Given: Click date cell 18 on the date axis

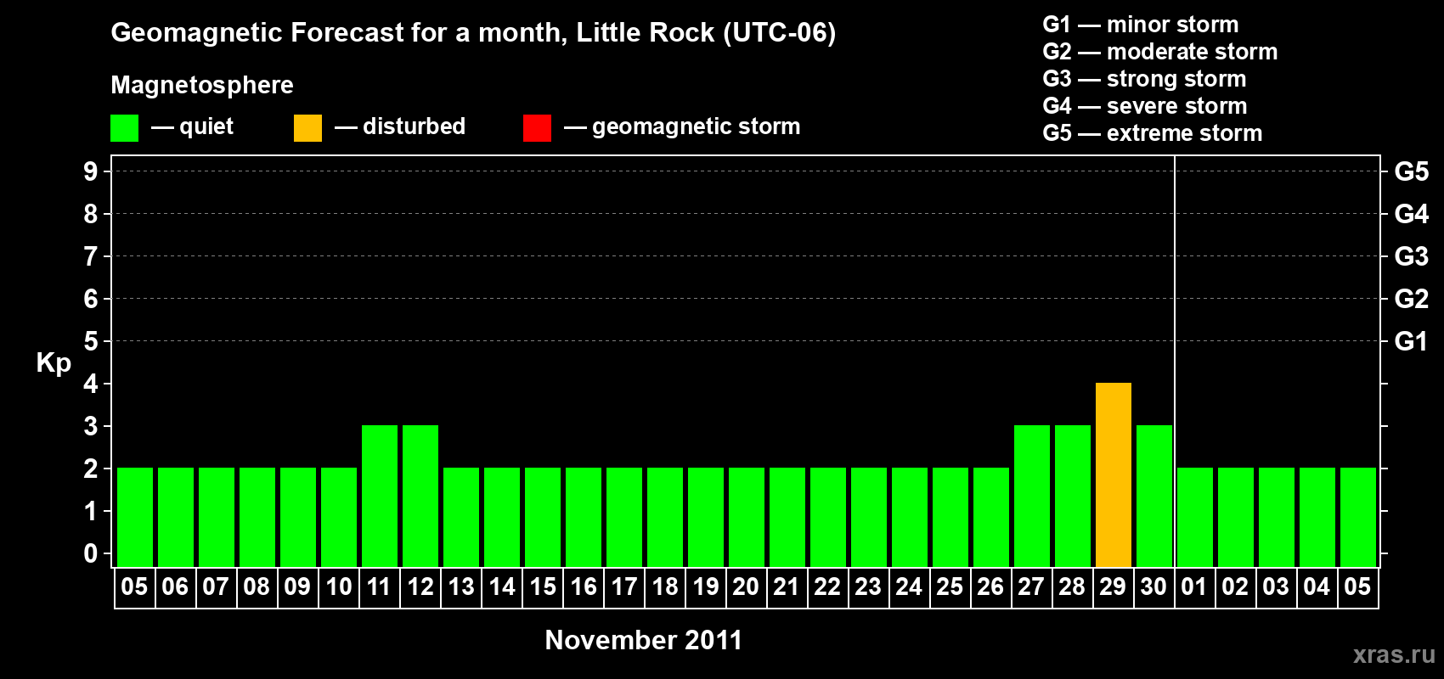Looking at the screenshot, I should point(664,587).
